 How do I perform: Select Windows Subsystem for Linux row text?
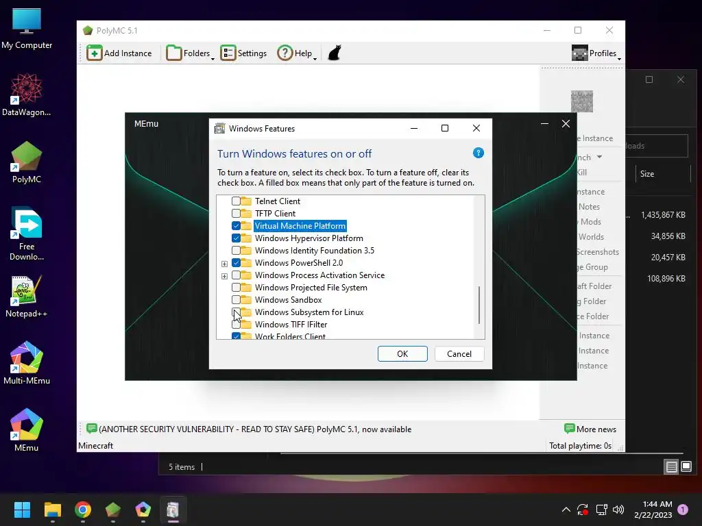click(309, 312)
